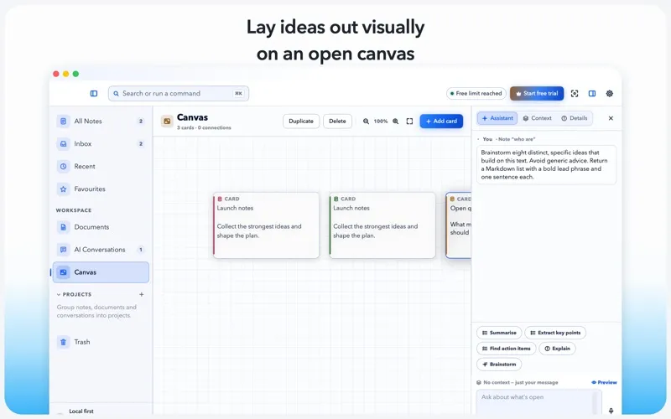This screenshot has height=419, width=671.
Task: Click the Trash bin icon
Action: pyautogui.click(x=64, y=342)
